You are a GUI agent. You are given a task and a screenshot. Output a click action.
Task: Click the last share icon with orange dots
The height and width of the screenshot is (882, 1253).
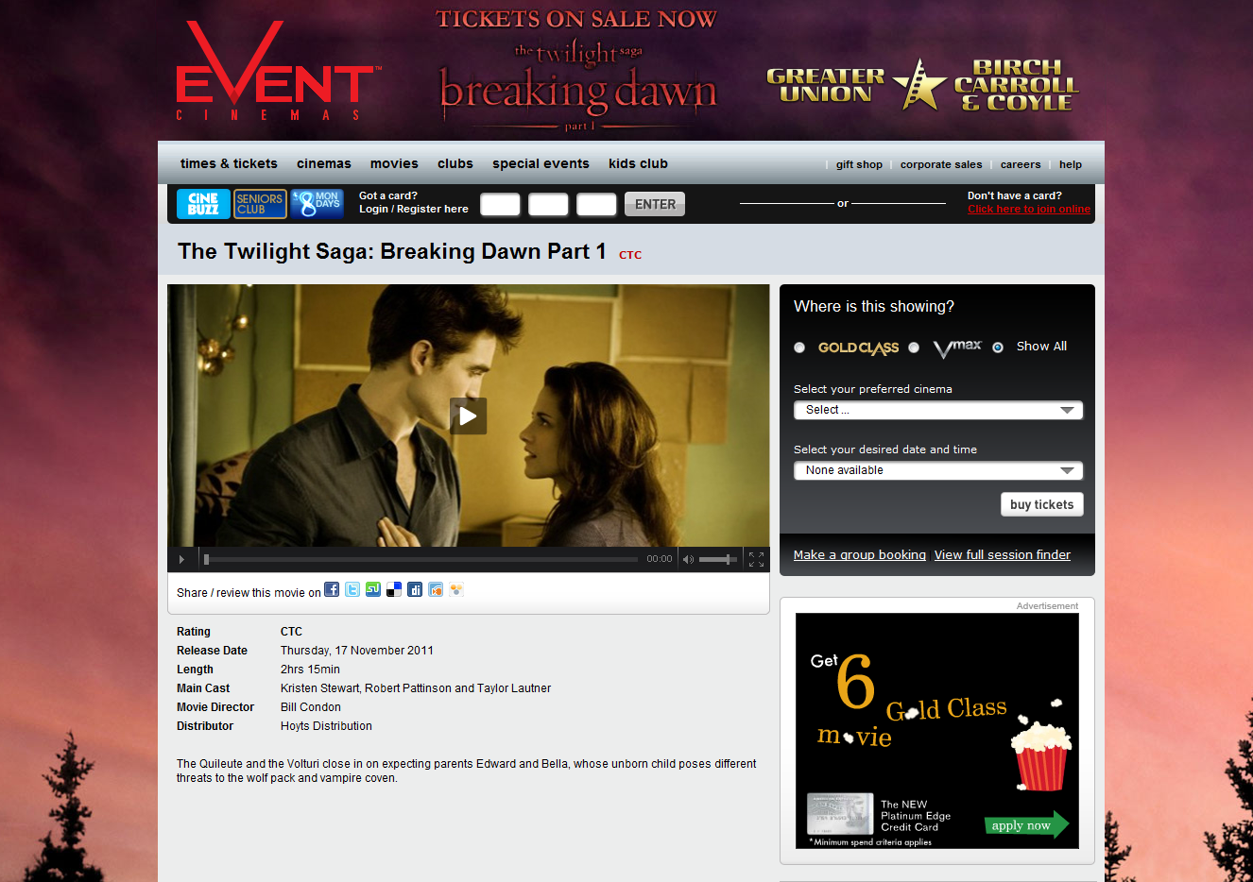[x=456, y=589]
